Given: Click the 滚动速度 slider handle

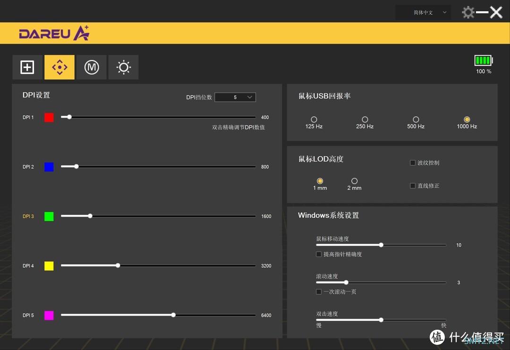Looking at the screenshot, I should [x=347, y=282].
